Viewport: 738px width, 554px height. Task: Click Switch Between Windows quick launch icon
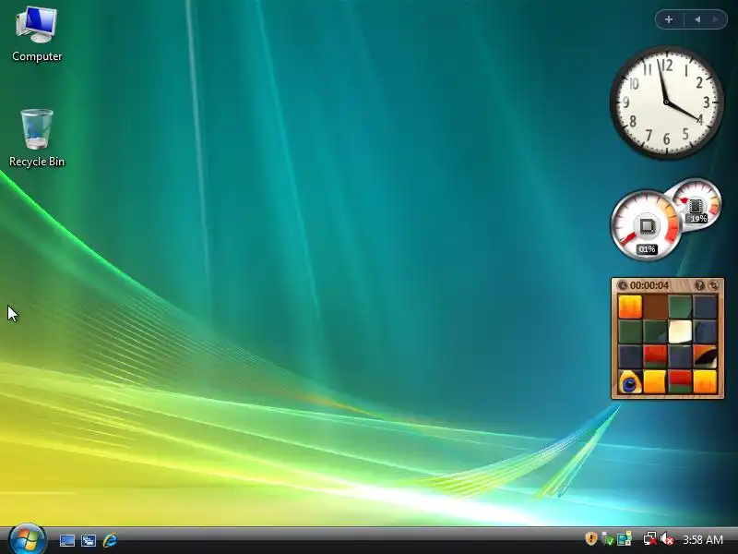click(x=88, y=540)
